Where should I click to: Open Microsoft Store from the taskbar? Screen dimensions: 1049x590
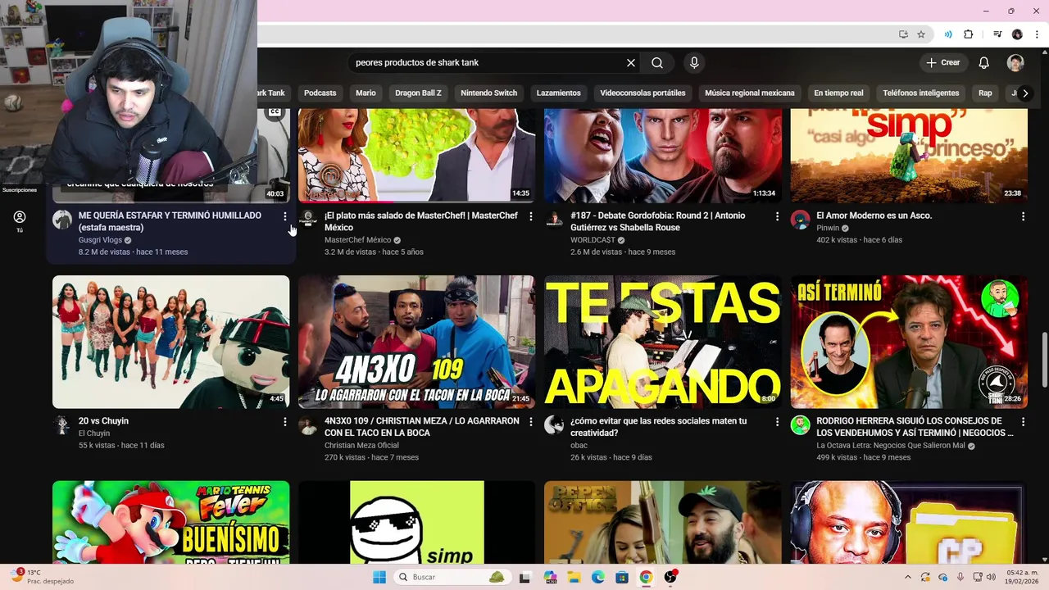tap(622, 577)
